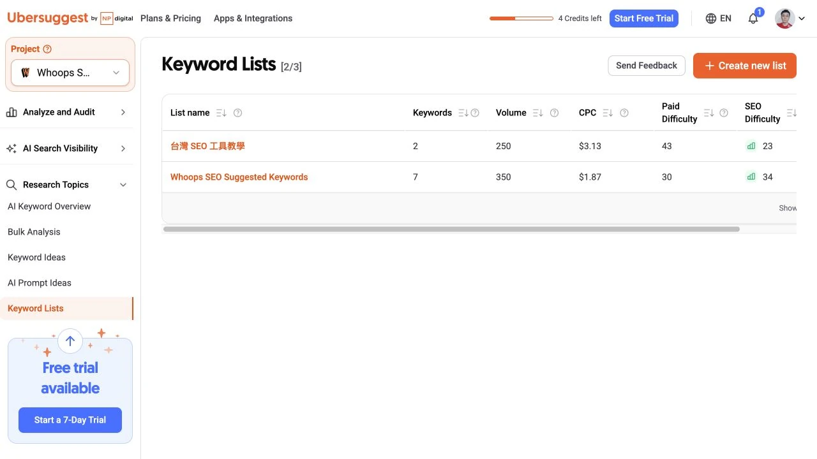Click the Paid Difficulty value 43
817x459 pixels.
667,146
